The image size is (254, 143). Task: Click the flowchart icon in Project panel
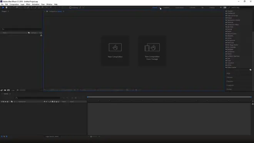coord(41,35)
